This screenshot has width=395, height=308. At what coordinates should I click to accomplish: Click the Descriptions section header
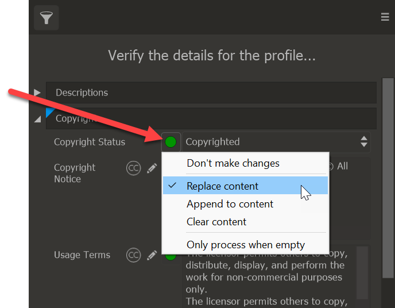click(x=211, y=93)
